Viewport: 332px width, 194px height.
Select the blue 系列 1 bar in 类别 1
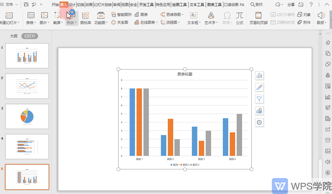pos(132,122)
